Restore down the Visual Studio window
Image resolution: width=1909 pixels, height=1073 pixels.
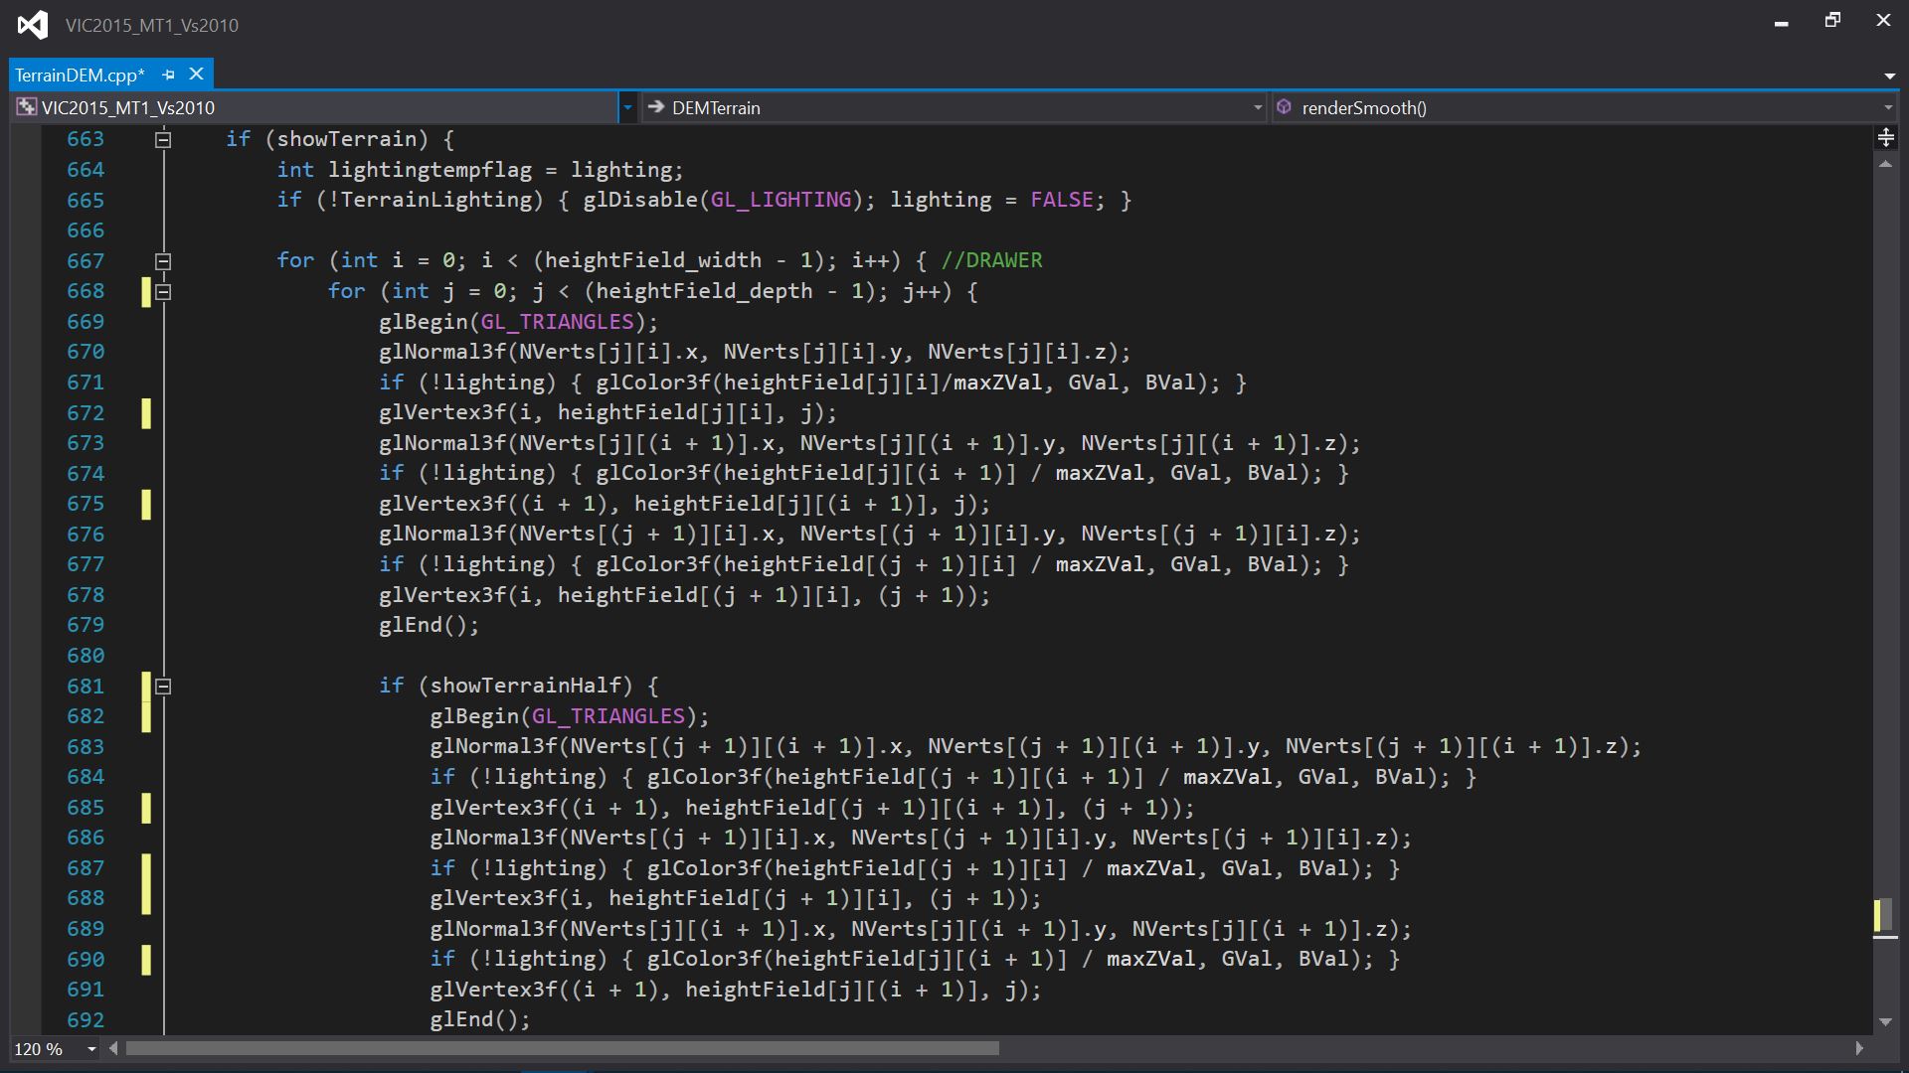tap(1832, 20)
